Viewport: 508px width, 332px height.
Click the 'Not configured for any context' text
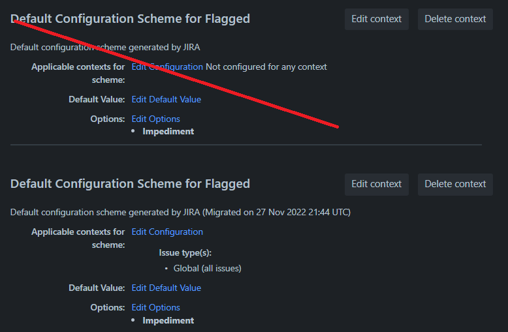266,67
